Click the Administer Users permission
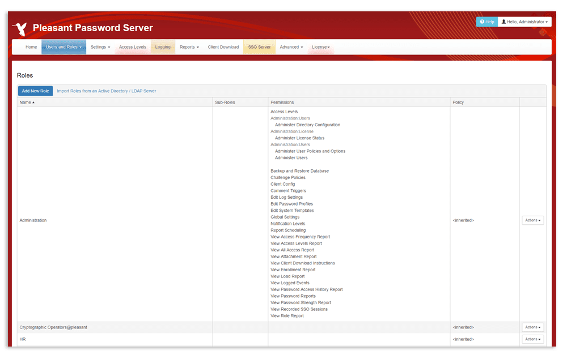 [291, 158]
